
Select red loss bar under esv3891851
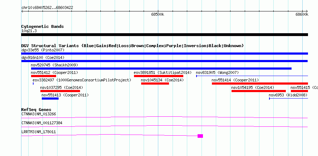tap(159, 76)
